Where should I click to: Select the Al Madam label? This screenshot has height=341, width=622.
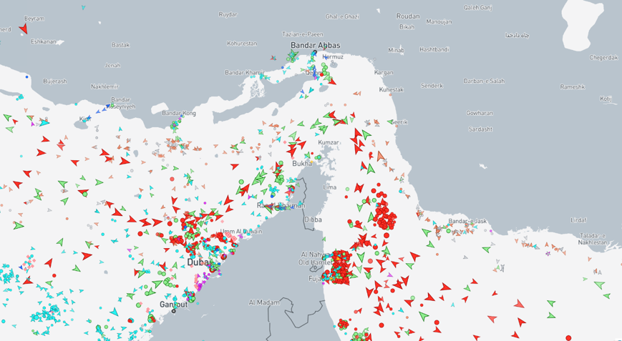coord(264,302)
